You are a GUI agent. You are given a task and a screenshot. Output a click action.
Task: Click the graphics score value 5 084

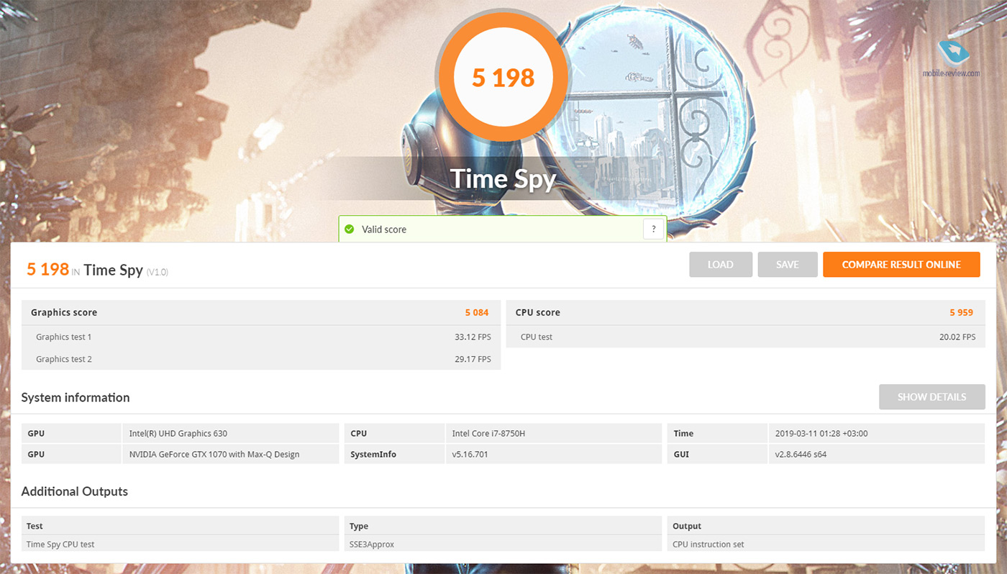coord(477,312)
